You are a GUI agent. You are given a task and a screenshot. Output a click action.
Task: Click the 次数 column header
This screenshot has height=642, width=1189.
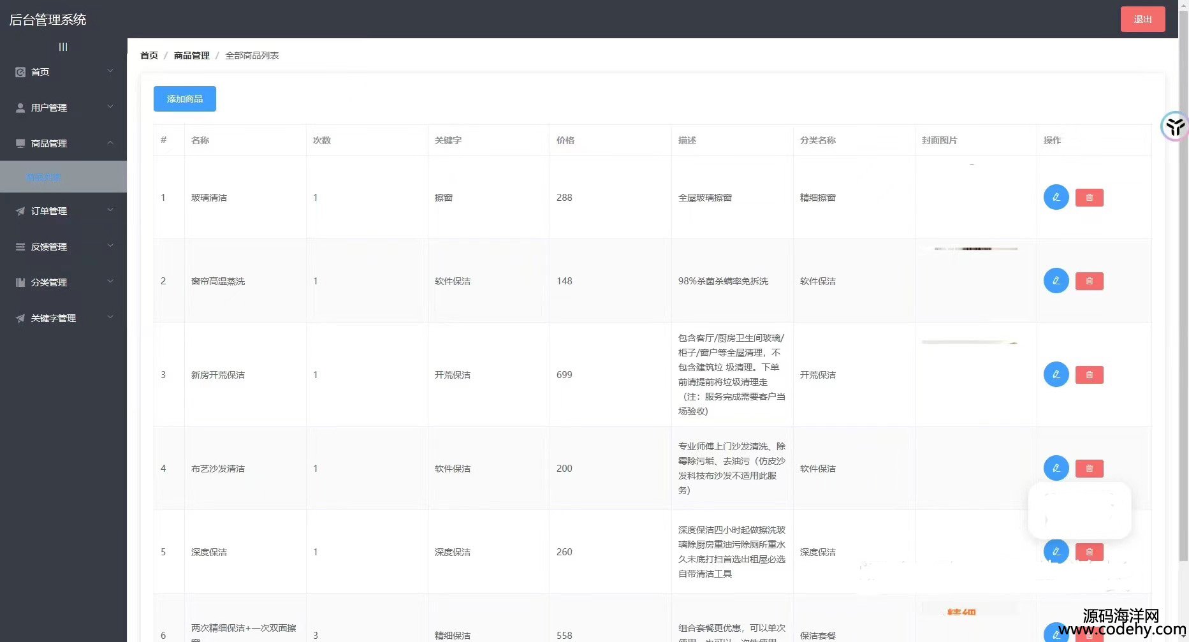(x=322, y=140)
